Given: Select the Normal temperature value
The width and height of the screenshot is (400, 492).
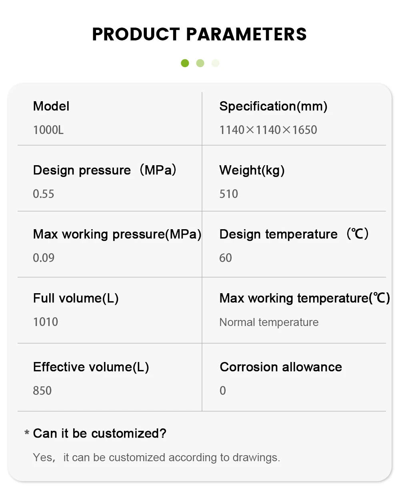Looking at the screenshot, I should coord(269,322).
